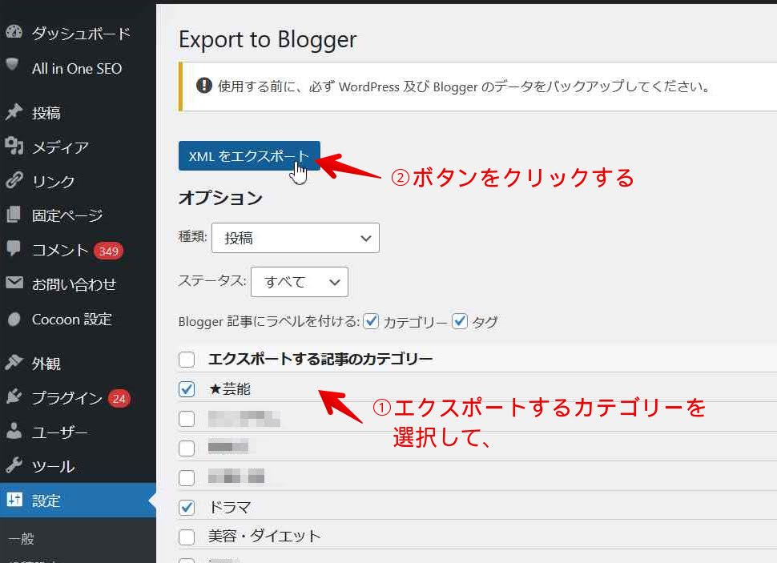Click the 349 comments count badge
This screenshot has height=563, width=777.
108,251
